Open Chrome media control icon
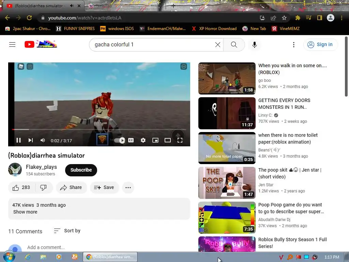This screenshot has height=262, width=349. click(308, 18)
